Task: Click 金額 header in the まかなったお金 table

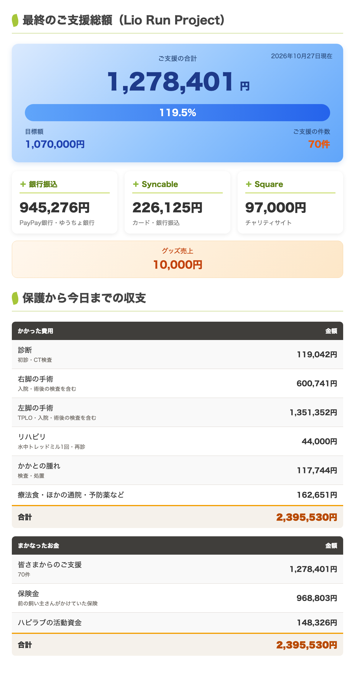Action: 331,545
